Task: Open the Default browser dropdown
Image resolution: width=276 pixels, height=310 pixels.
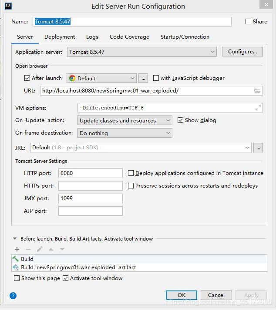Action: tap(101, 78)
